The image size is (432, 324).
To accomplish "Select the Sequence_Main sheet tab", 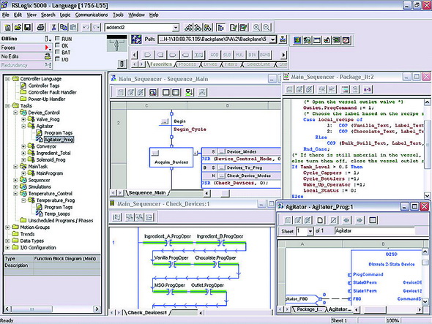I will click(x=147, y=192).
